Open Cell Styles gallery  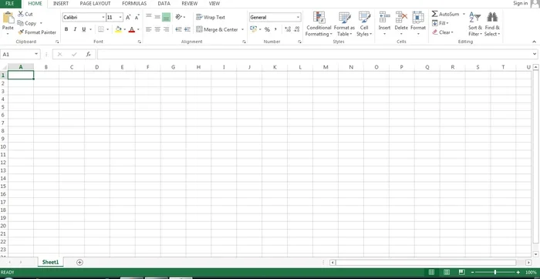(364, 24)
